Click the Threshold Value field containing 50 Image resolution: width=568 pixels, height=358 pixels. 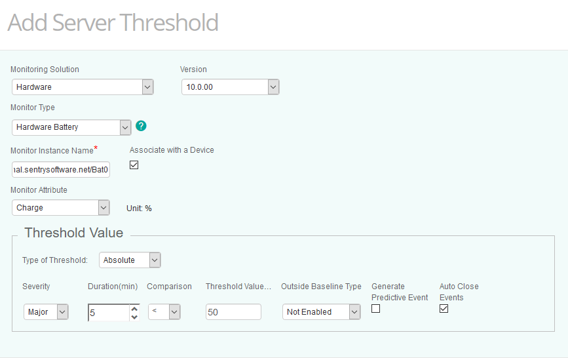(233, 312)
